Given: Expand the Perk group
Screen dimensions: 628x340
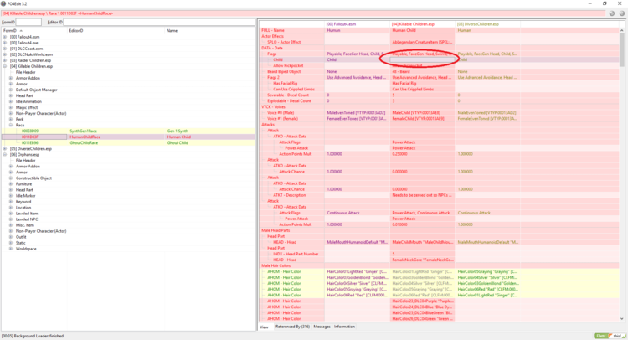Looking at the screenshot, I should coord(11,120).
